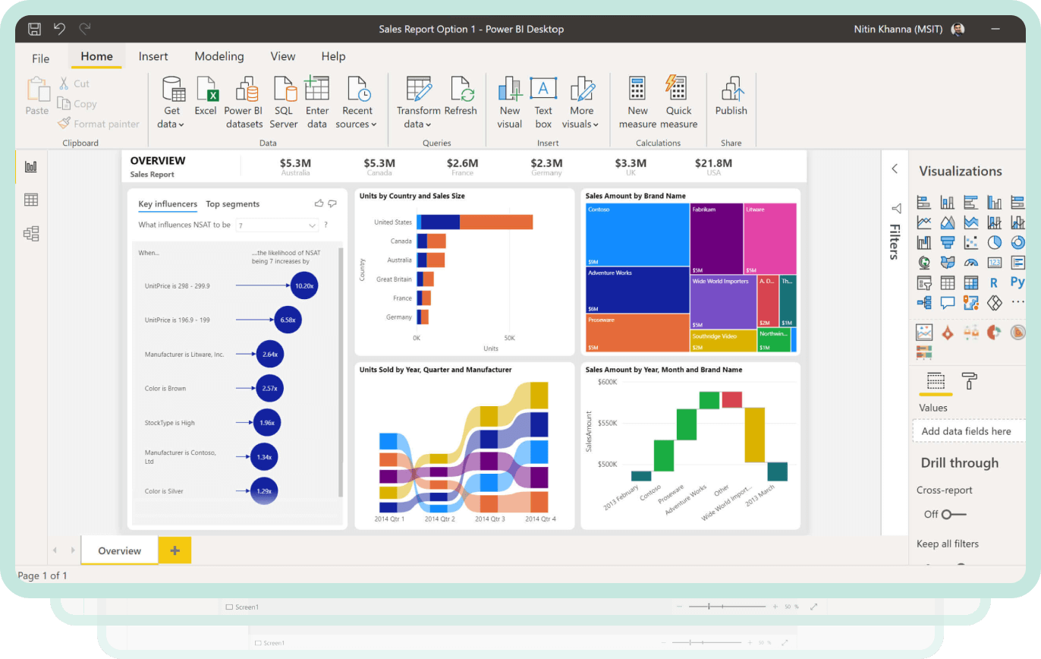1041x659 pixels.
Task: Switch to the Insert ribbon tab
Action: click(153, 56)
